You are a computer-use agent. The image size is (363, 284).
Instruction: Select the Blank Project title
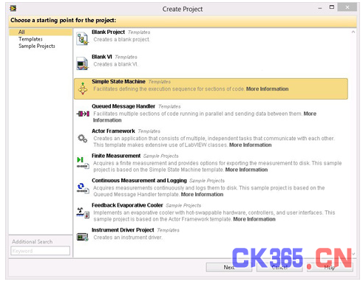coord(108,32)
